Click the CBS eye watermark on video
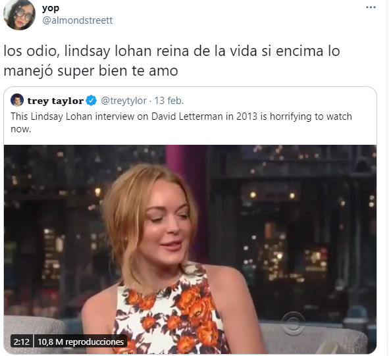This screenshot has width=389, height=356. pos(294,324)
